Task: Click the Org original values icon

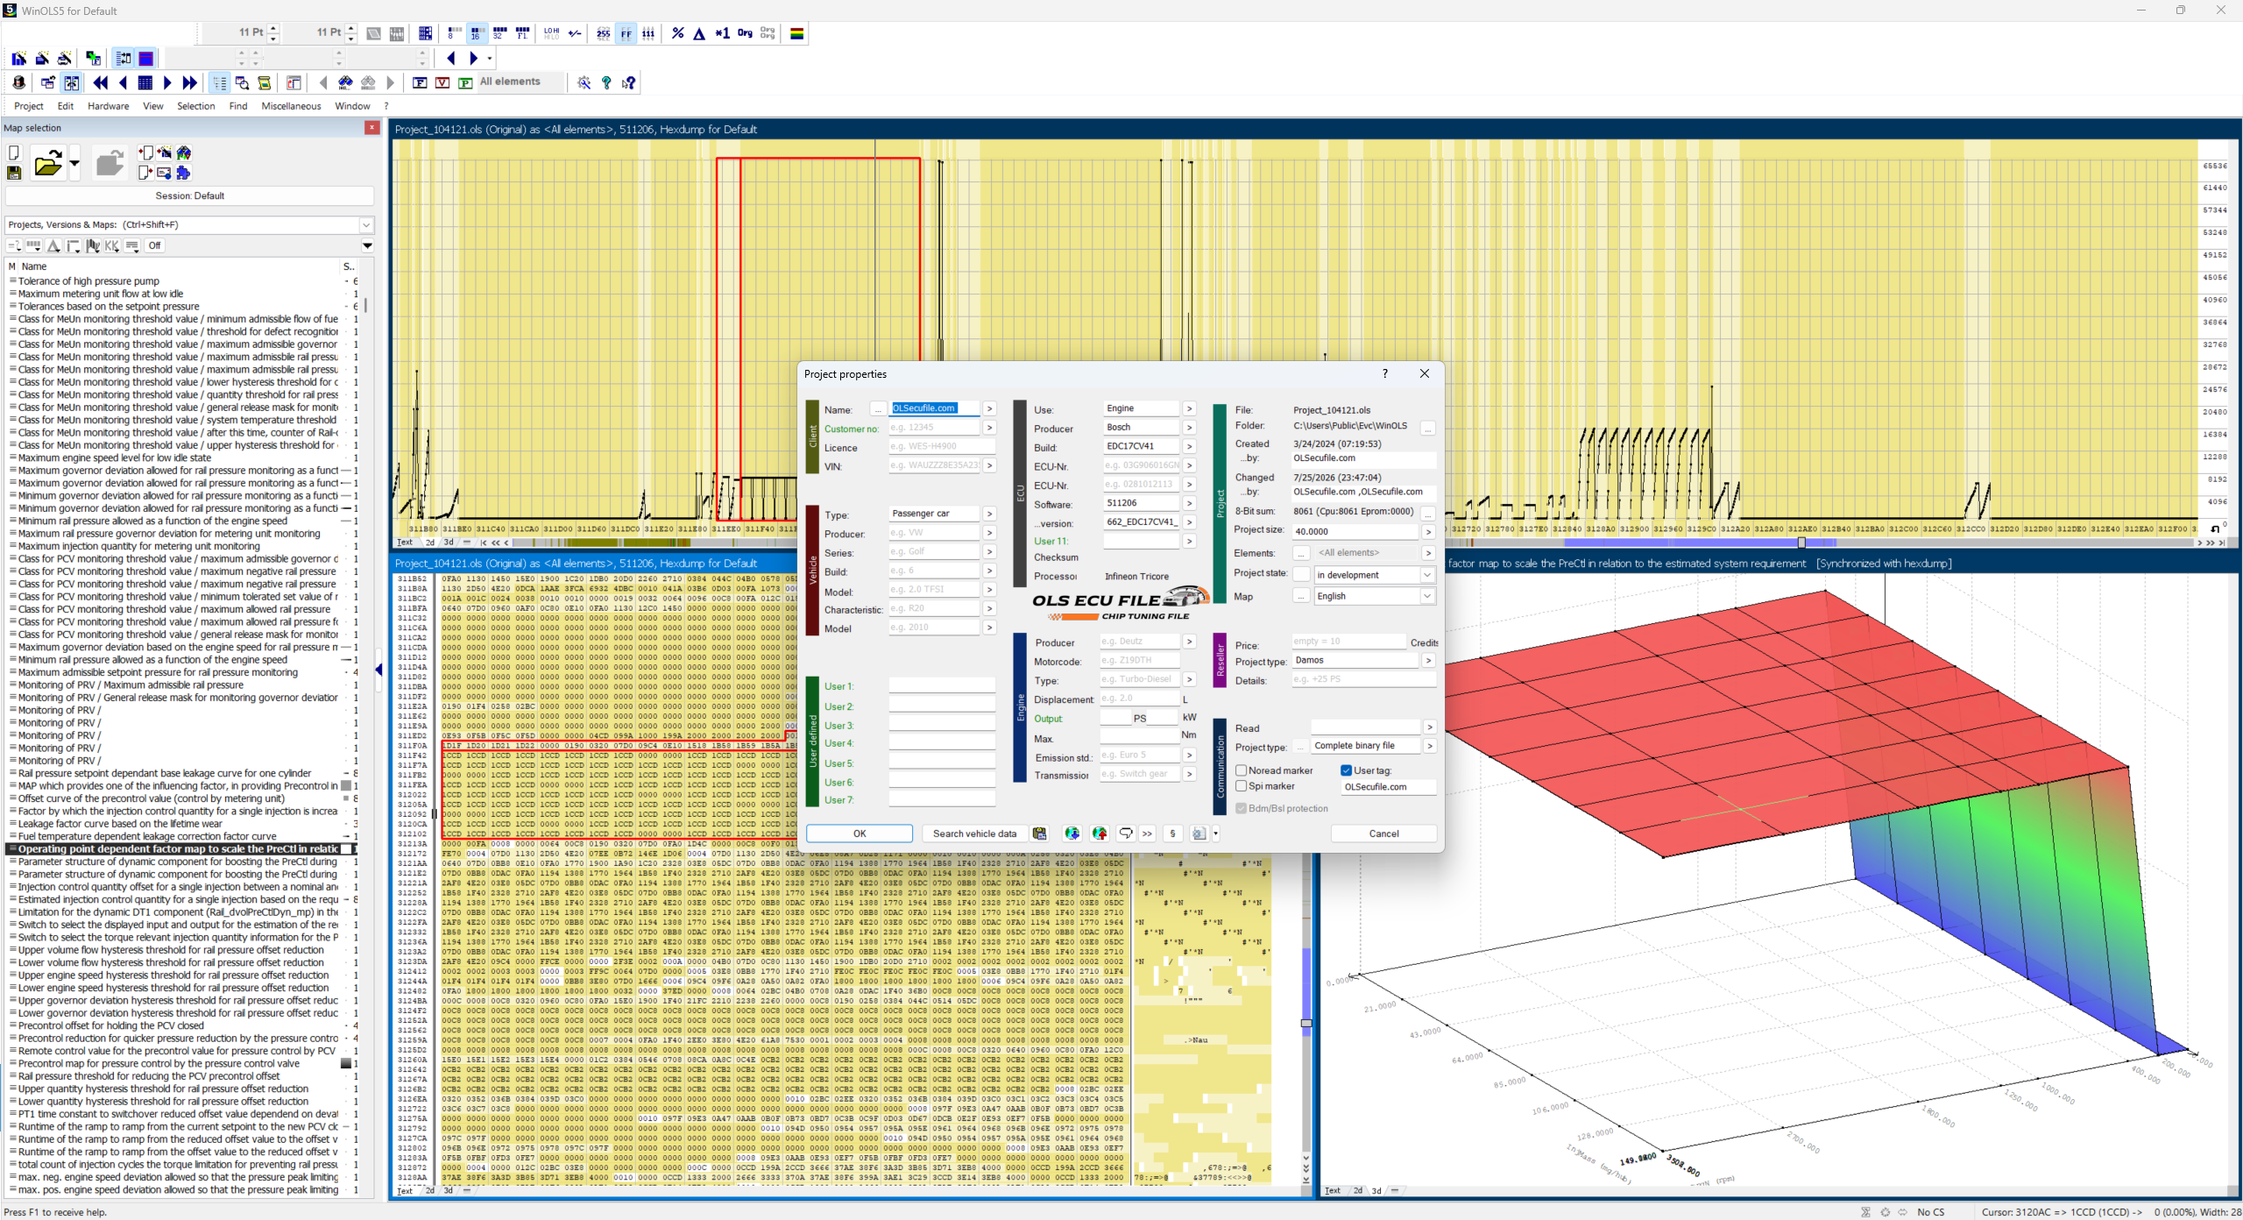Action: click(x=745, y=33)
